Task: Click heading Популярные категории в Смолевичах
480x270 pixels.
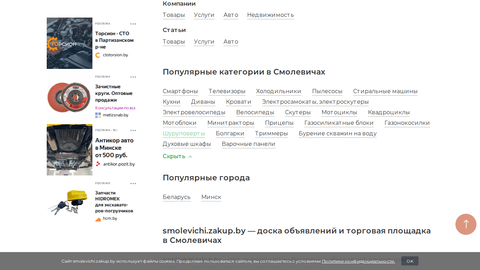Action: 244,72
